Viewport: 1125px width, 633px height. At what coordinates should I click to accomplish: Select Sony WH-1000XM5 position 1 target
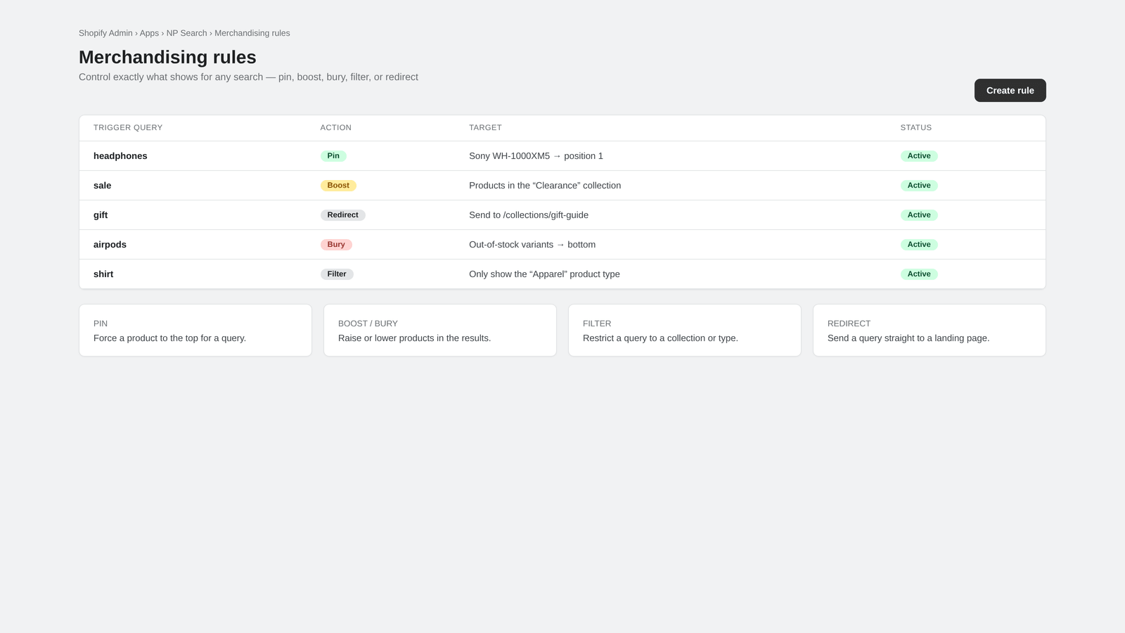click(x=536, y=156)
